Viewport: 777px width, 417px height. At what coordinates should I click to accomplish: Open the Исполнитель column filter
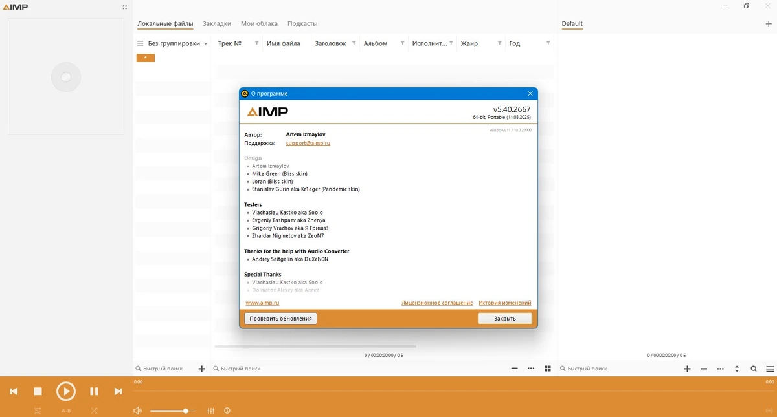pos(451,43)
